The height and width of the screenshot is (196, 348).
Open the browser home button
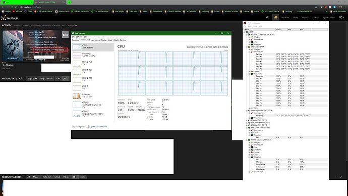pyautogui.click(x=16, y=7)
